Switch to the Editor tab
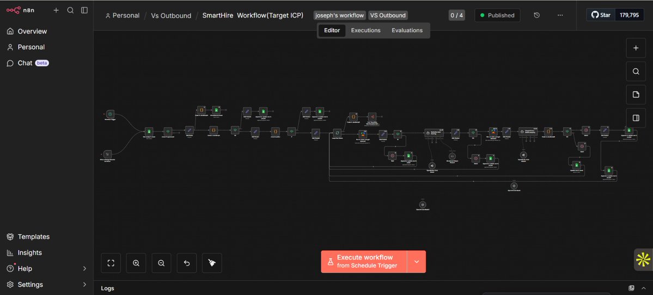This screenshot has width=653, height=295. pyautogui.click(x=332, y=30)
